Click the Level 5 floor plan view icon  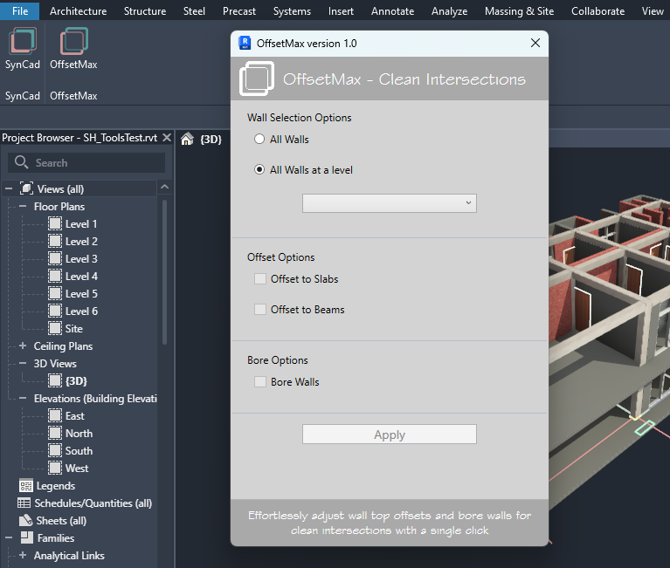[x=55, y=294]
